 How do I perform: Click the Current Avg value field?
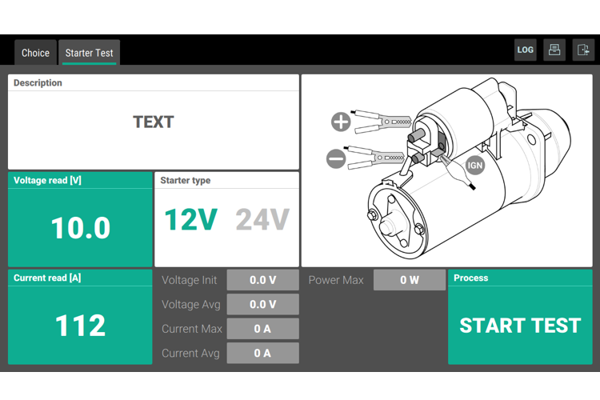[262, 353]
